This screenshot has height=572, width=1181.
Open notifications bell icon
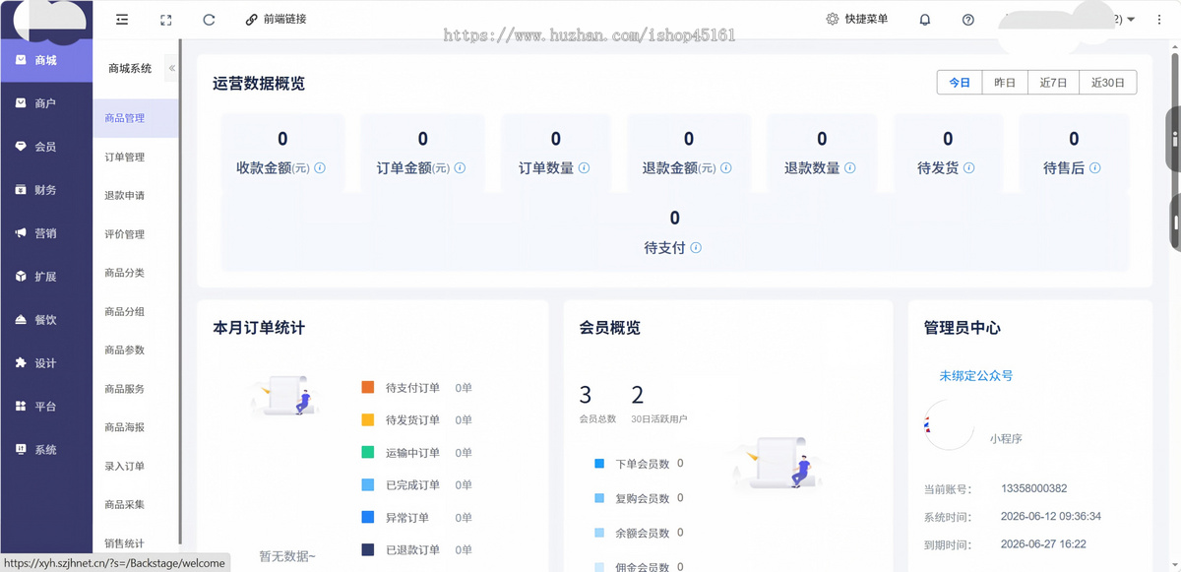pyautogui.click(x=925, y=19)
